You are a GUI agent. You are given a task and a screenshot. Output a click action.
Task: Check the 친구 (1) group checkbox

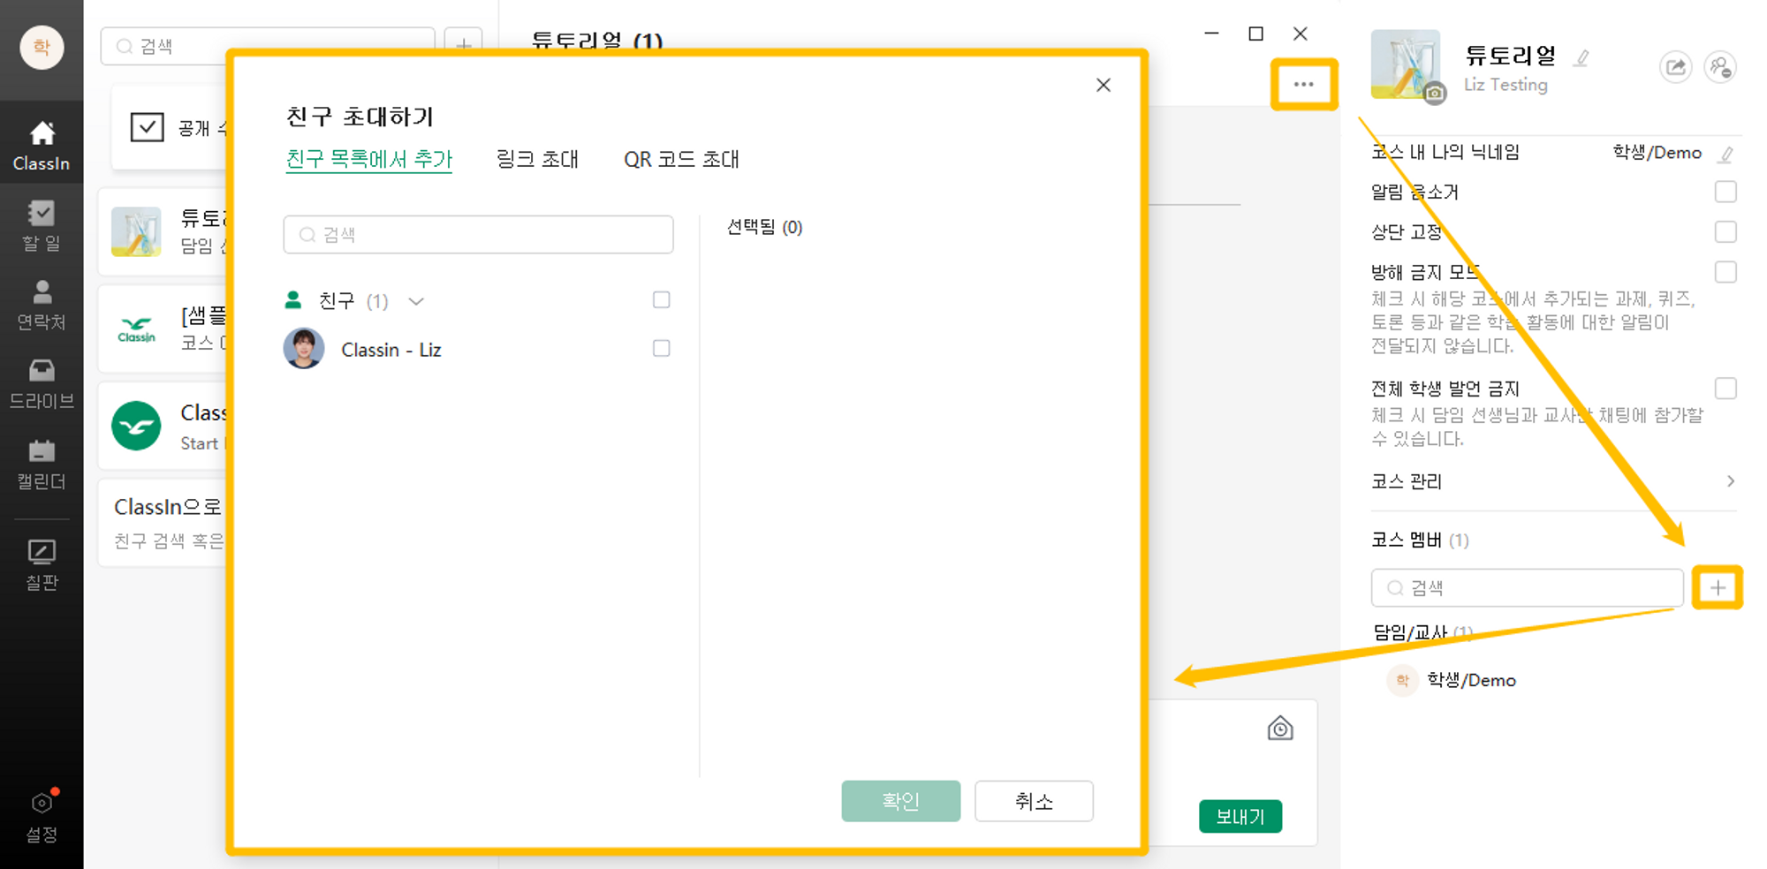661,300
